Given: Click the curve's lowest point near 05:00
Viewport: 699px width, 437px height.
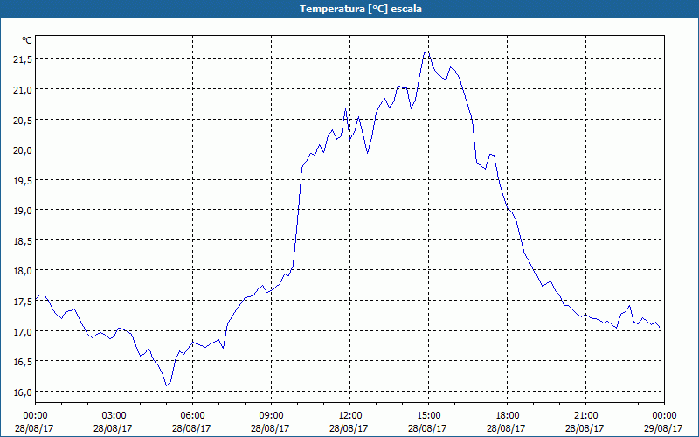Looking at the screenshot, I should [167, 385].
